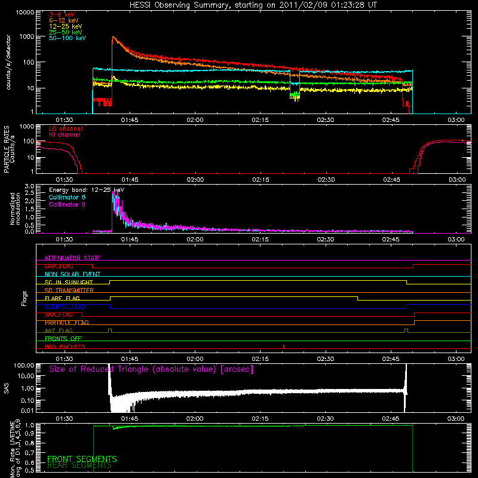Click the NON_SOLAR_EVENT flag label
The width and height of the screenshot is (478, 478).
(x=72, y=274)
